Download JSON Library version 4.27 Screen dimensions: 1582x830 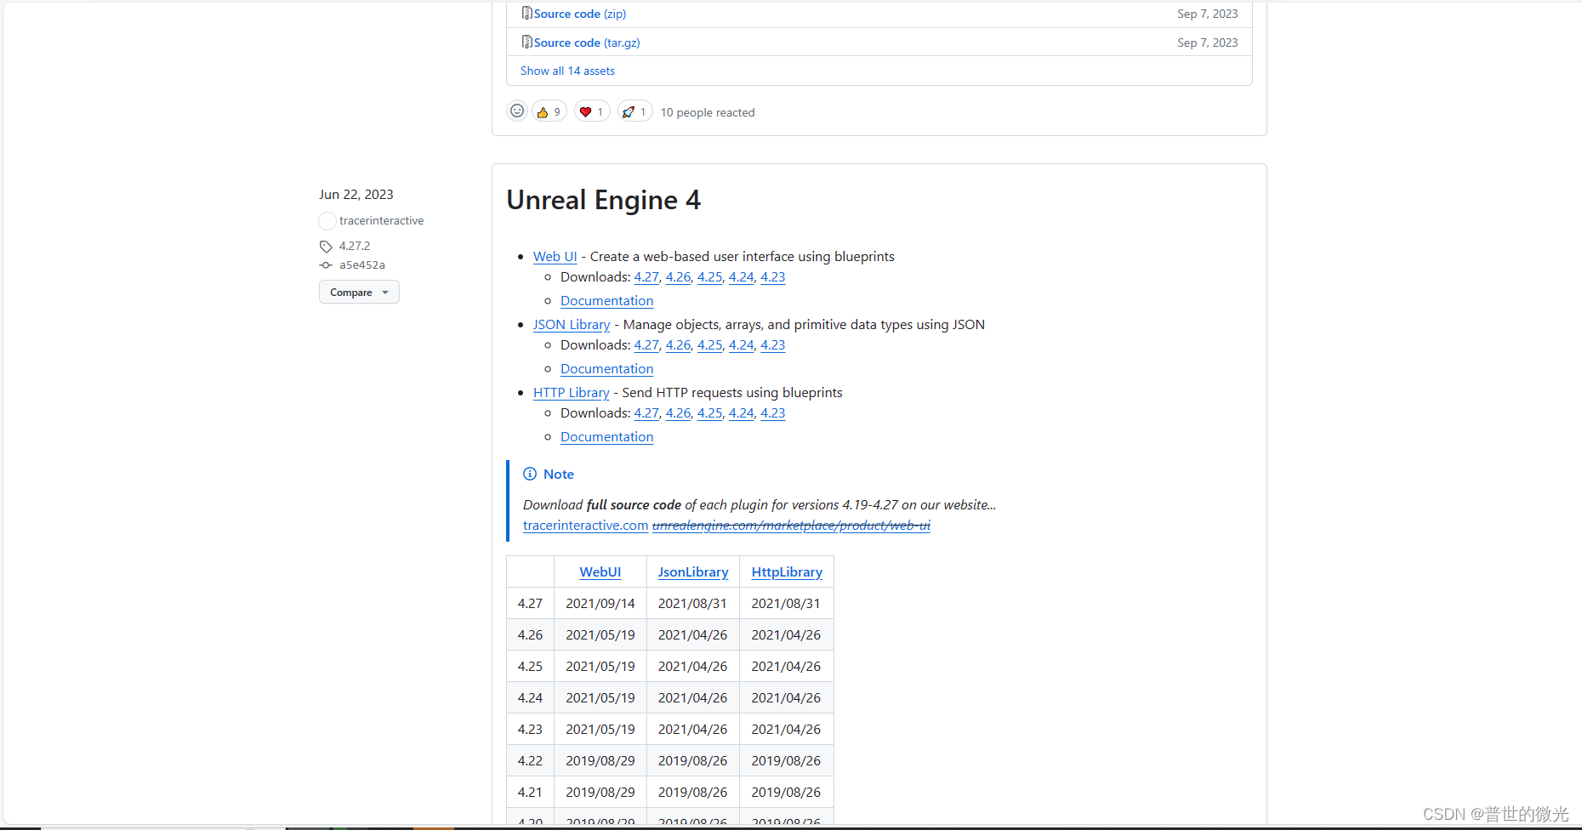coord(646,344)
